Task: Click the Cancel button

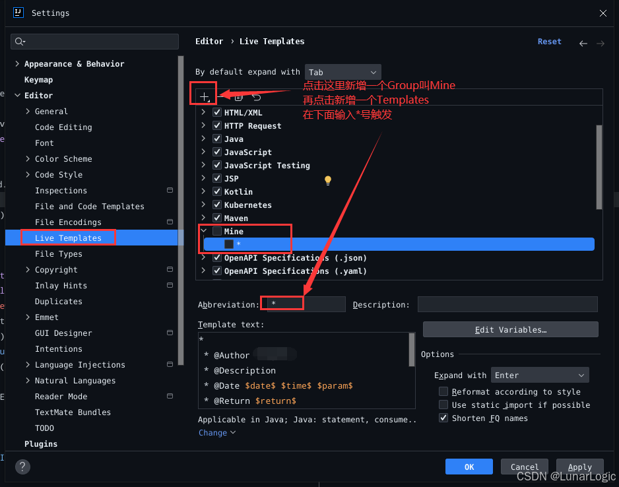Action: tap(524, 467)
